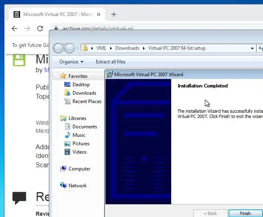Image resolution: width=263 pixels, height=217 pixels.
Task: Click the Network icon in sidebar
Action: coord(63,185)
